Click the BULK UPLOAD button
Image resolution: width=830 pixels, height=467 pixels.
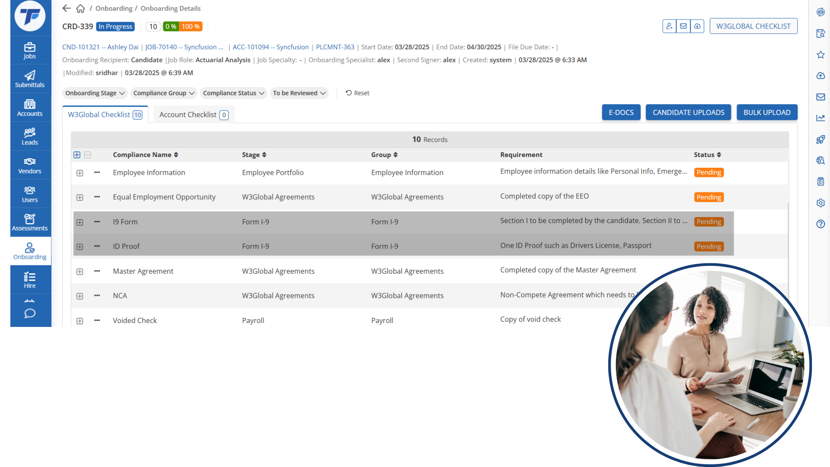pyautogui.click(x=767, y=112)
